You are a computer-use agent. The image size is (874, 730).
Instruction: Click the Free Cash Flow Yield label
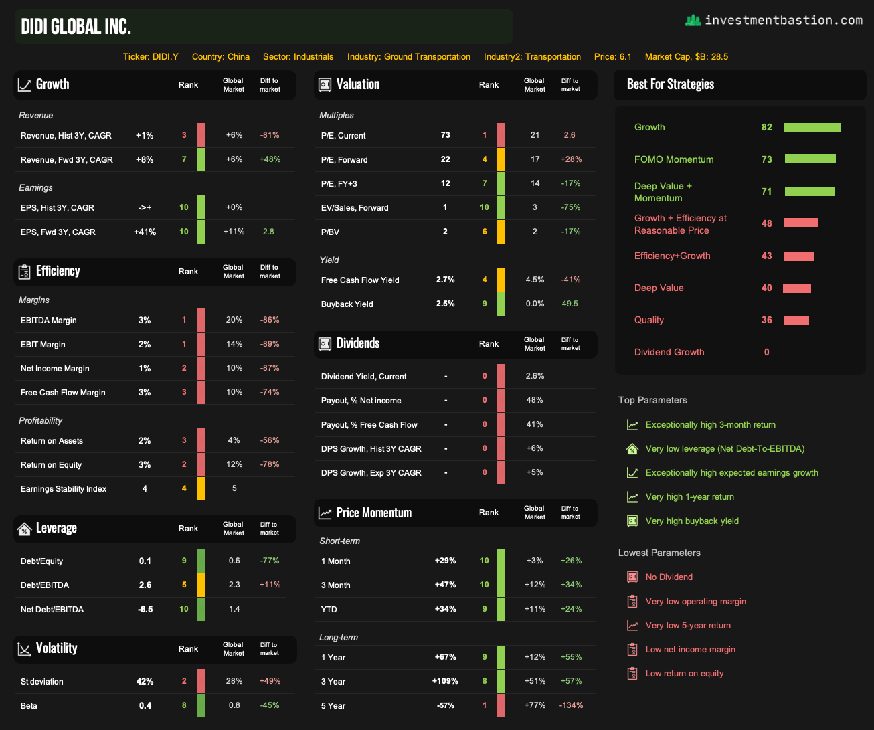360,280
